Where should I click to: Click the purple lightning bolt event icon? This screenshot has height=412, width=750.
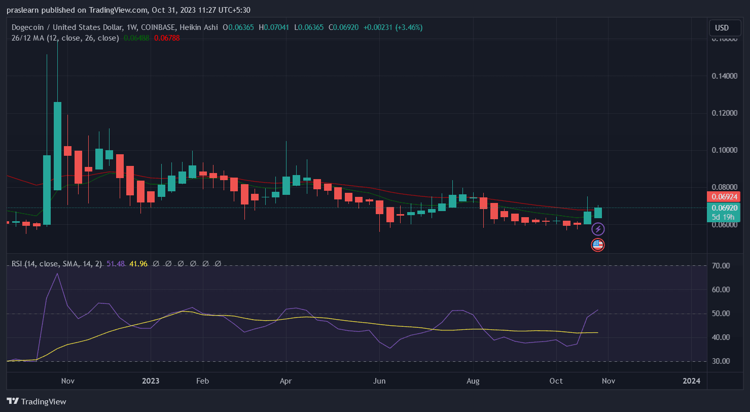coord(598,229)
